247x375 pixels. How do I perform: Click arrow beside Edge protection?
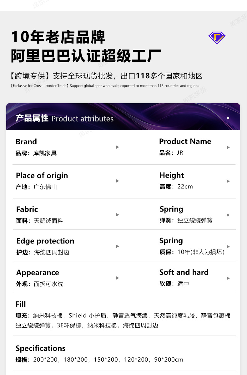pyautogui.click(x=118, y=246)
